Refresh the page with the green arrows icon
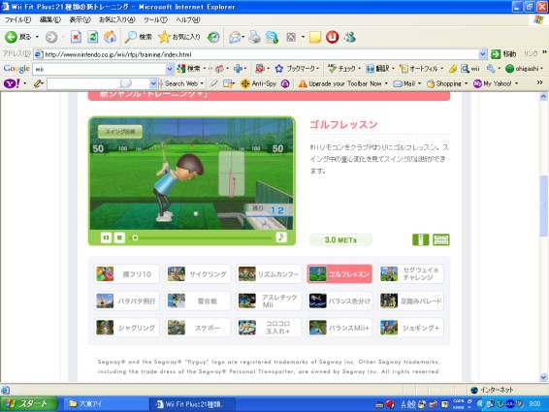Image resolution: width=549 pixels, height=412 pixels. (93, 37)
